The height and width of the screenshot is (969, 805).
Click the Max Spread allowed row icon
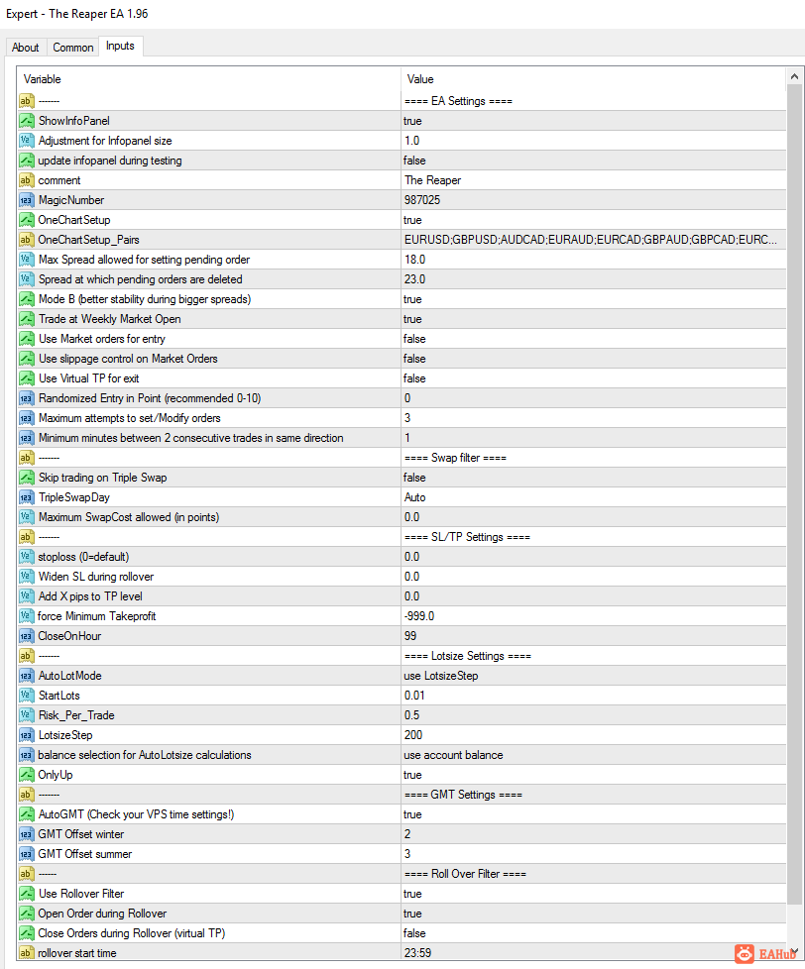[x=26, y=259]
